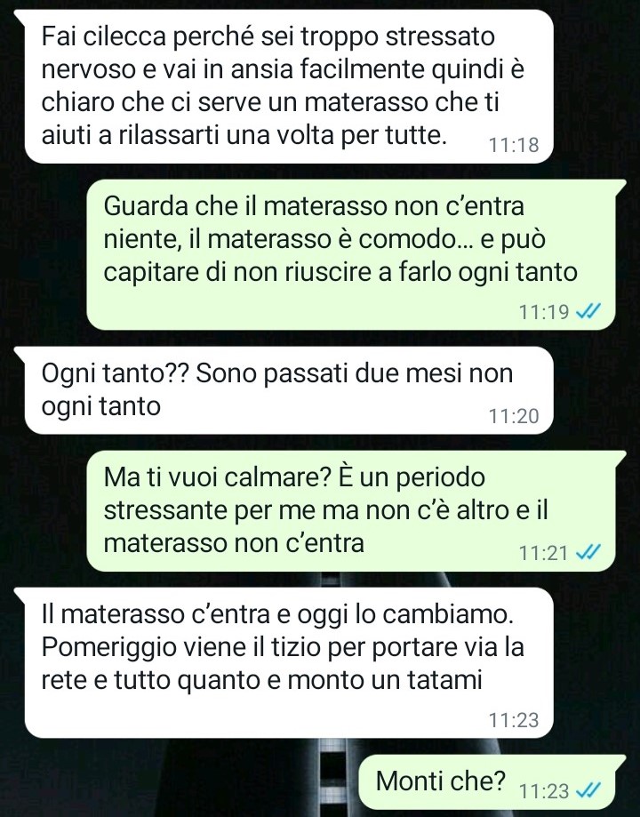Screen dimensions: 640x817
Task: Click the 11:21 timestamp
Action: pos(544,552)
